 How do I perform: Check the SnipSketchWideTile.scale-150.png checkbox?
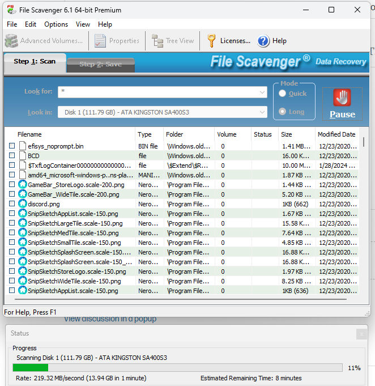pos(12,281)
